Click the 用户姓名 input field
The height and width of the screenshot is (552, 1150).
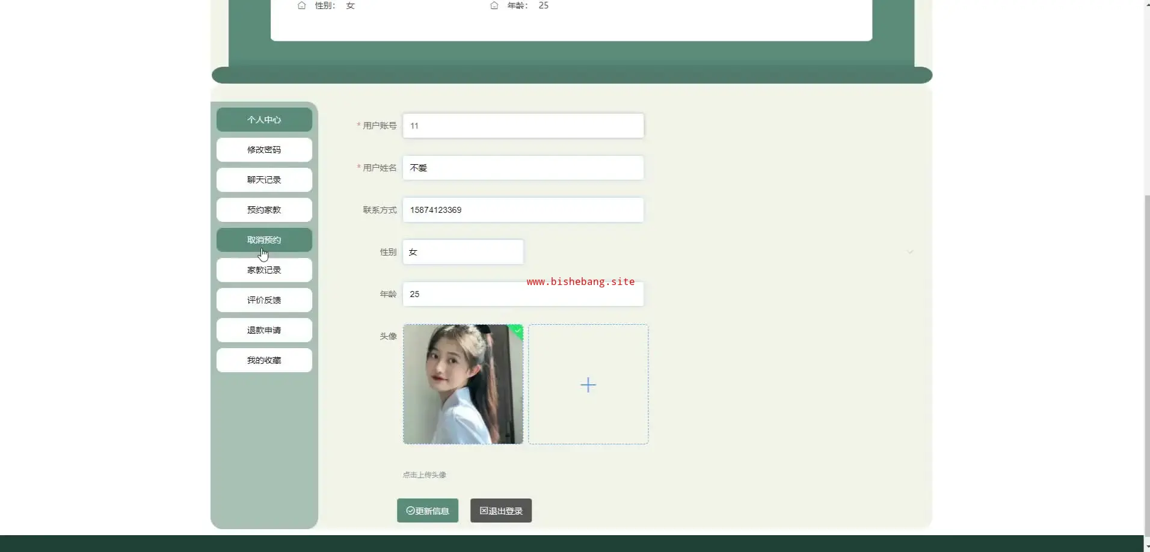coord(523,168)
